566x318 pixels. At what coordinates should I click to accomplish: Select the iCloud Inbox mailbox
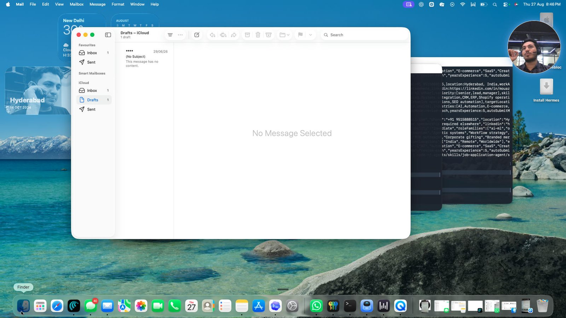[94, 90]
